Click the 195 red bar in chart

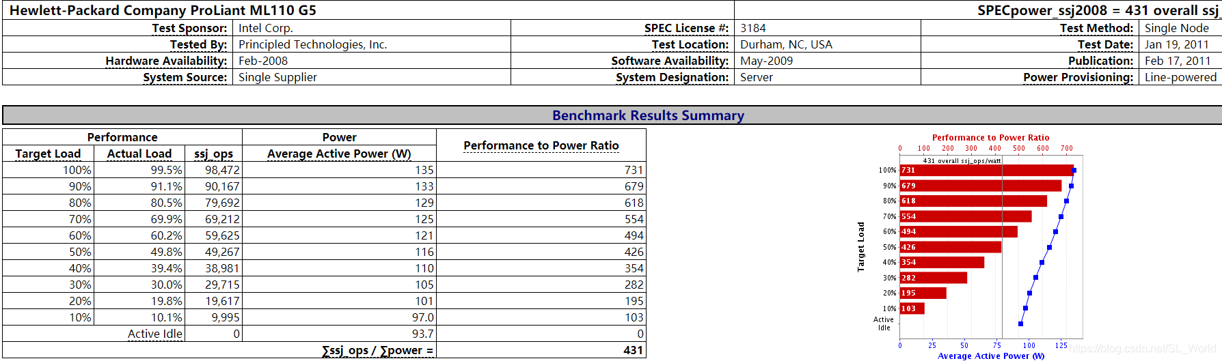923,293
